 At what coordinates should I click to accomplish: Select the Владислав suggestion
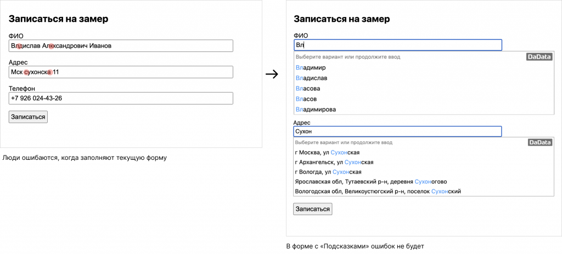[424, 78]
